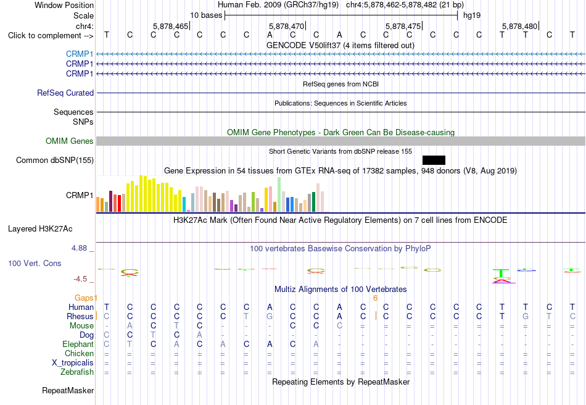Click the orange Gaps label
Viewport: 586px width, 405px height.
[84, 298]
